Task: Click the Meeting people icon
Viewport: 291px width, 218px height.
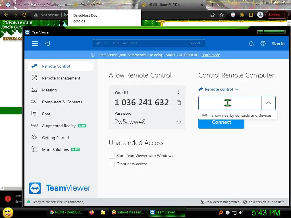Action: [x=34, y=90]
